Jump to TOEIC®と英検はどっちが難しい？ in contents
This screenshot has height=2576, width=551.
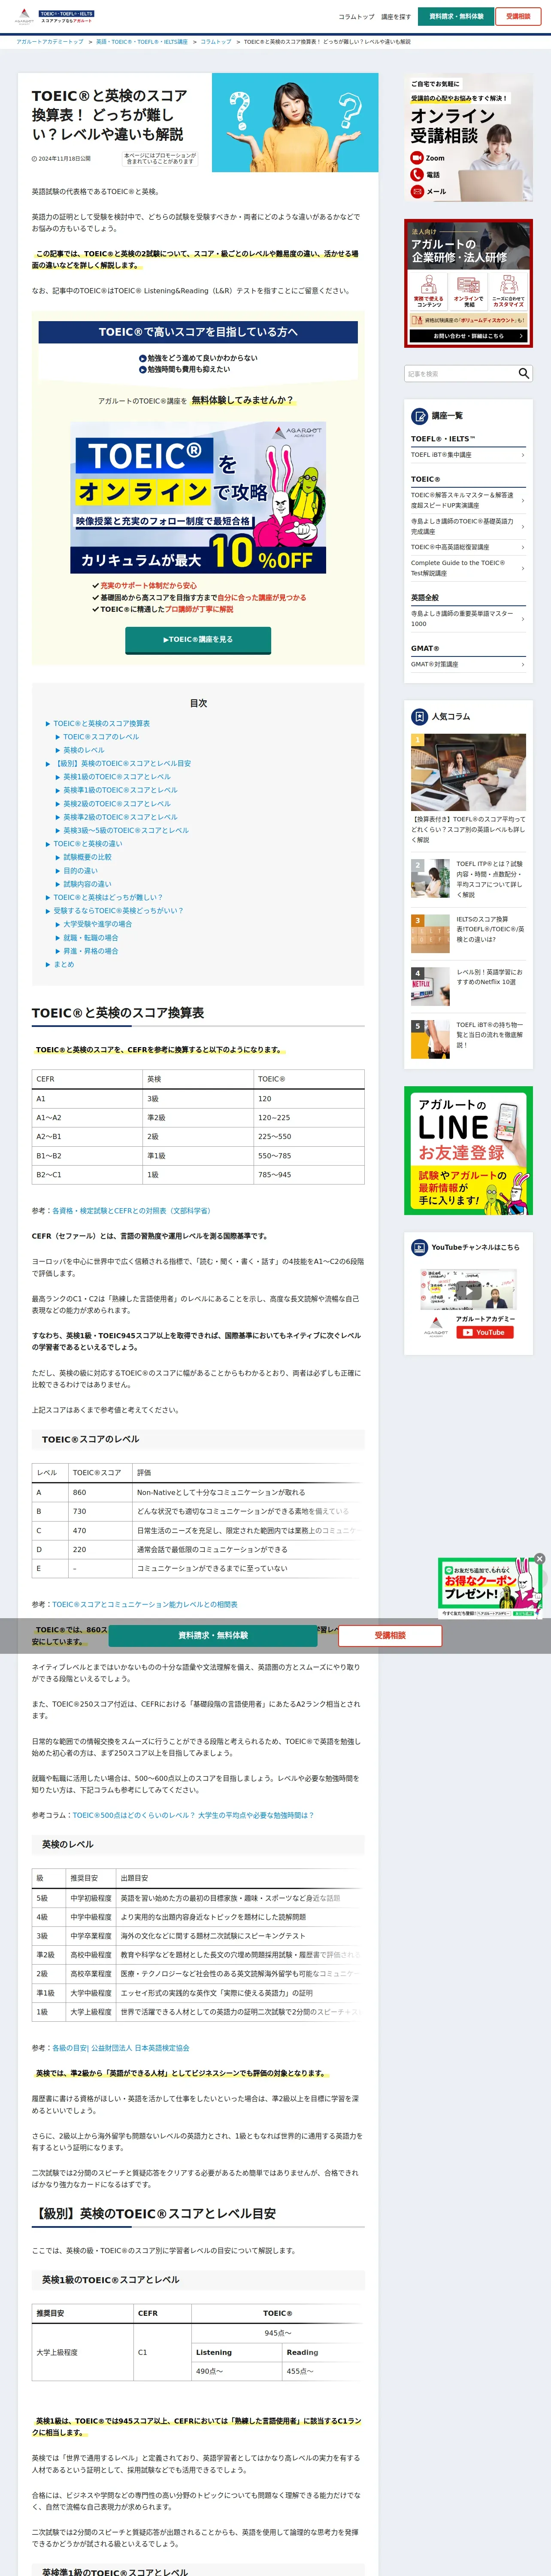click(108, 897)
